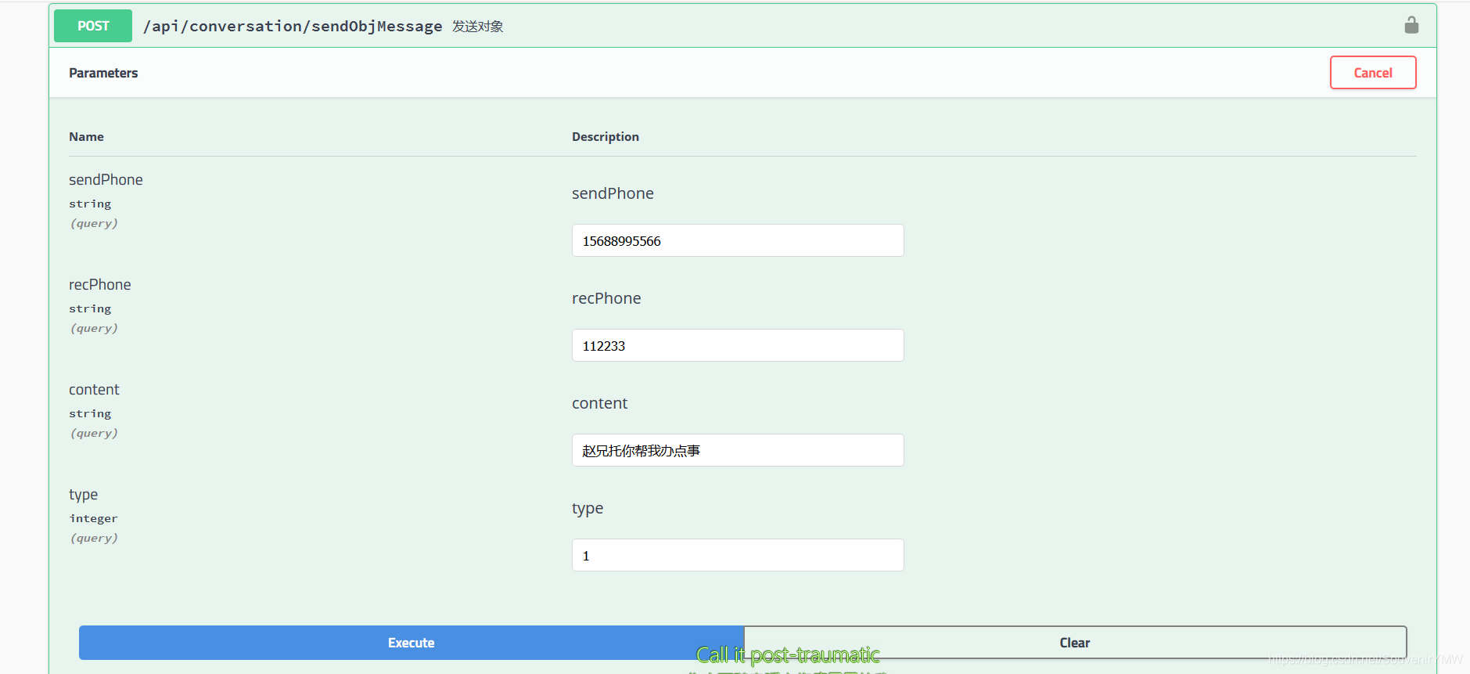The height and width of the screenshot is (674, 1470).
Task: Click the content parameter name in the Name column
Action: [94, 389]
